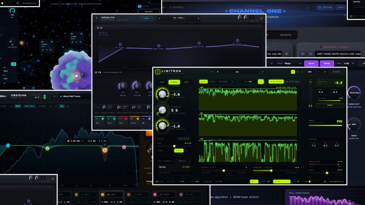The width and height of the screenshot is (365, 205).
Task: Toggle the Auto button
Action: point(311,63)
